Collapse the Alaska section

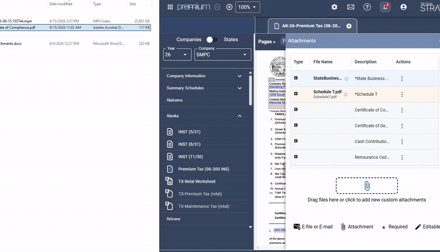point(205,116)
